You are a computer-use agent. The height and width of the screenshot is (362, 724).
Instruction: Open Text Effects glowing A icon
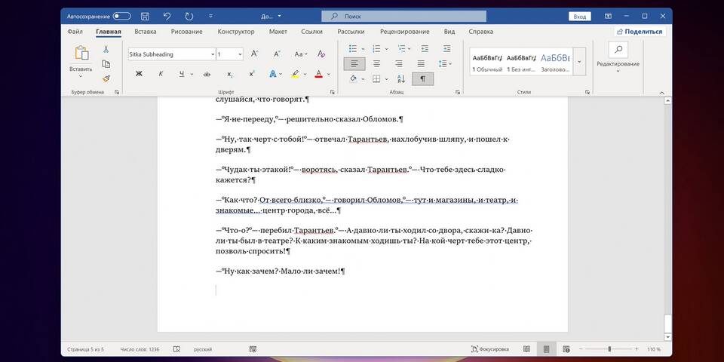(273, 74)
